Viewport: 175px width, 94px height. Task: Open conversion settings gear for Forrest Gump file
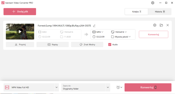click(155, 25)
